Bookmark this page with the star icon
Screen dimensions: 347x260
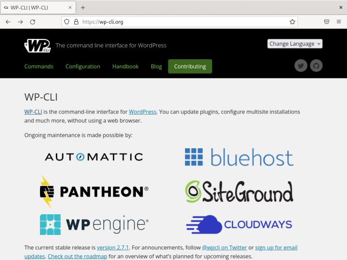coord(292,22)
